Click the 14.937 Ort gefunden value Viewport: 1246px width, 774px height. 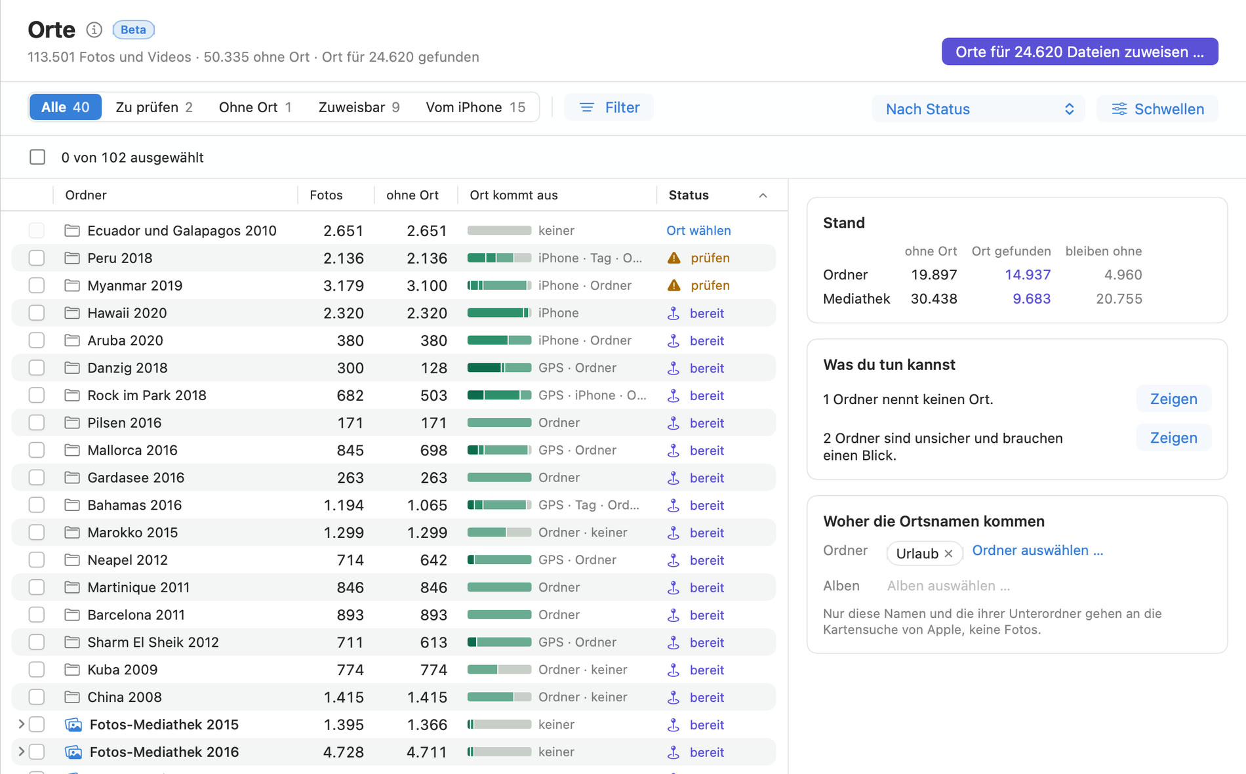[1028, 275]
